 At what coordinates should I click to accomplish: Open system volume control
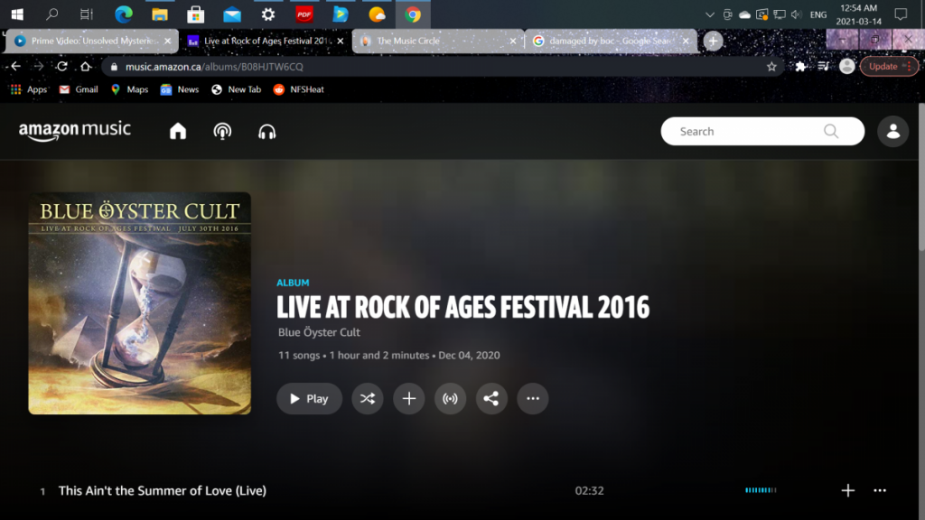[797, 14]
